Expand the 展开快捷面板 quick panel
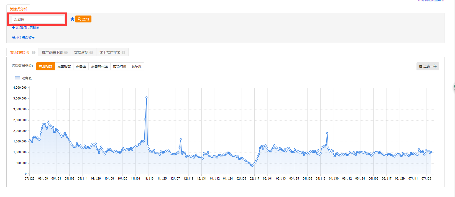Viewport: 455px width, 197px height. point(23,38)
